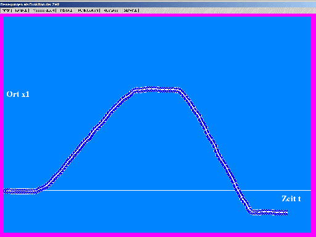Image resolution: width=316 pixels, height=237 pixels.
Task: Click the curve's upper-left plateau corner
Action: click(133, 91)
